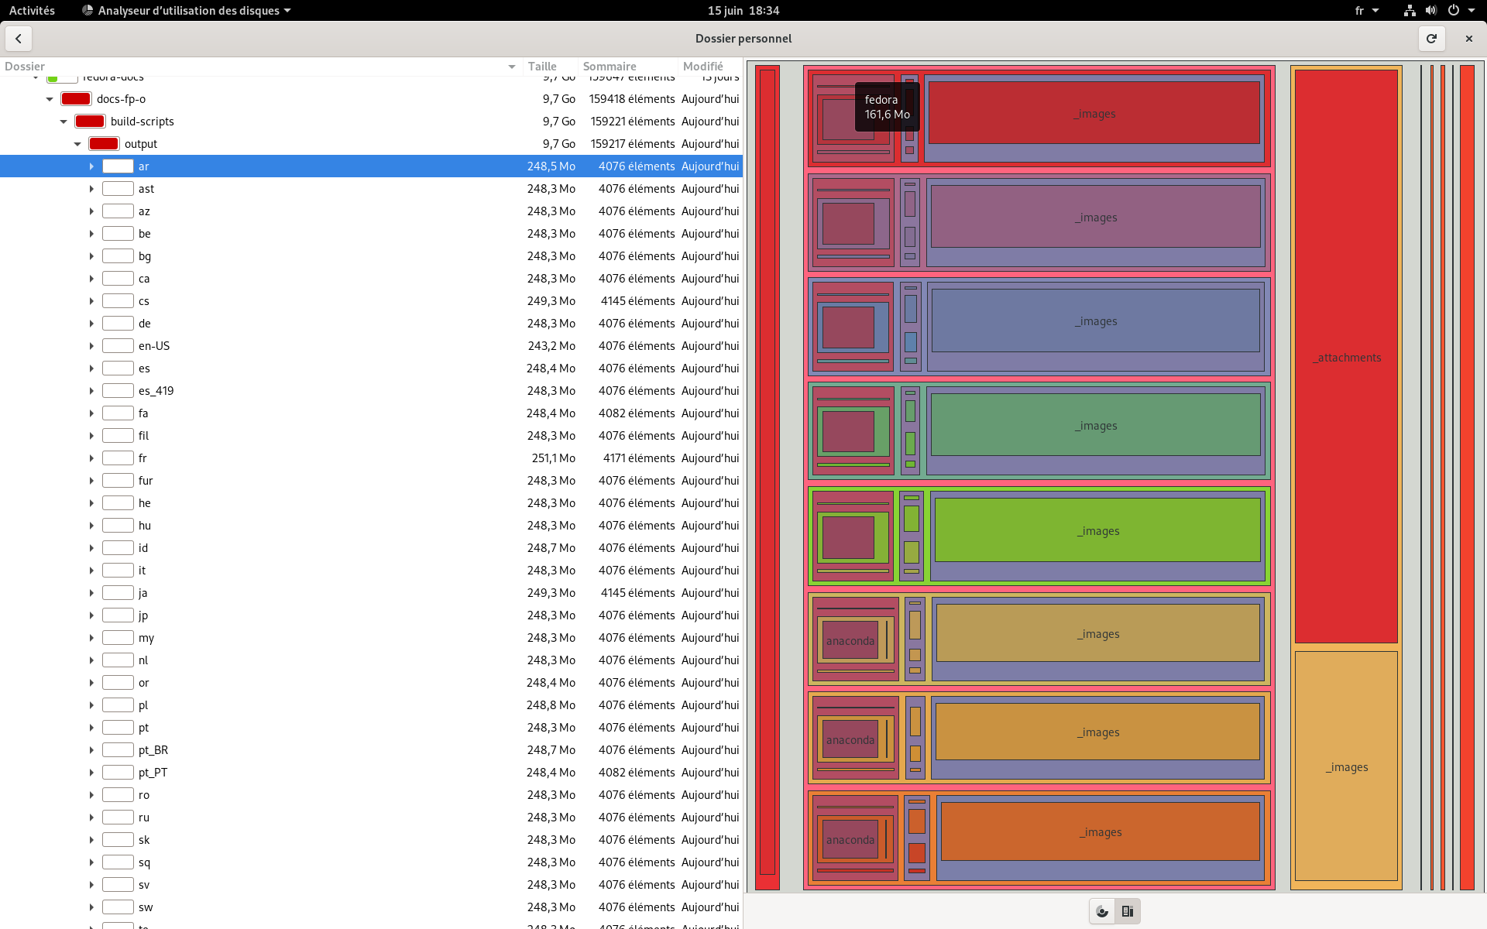The image size is (1487, 929).
Task: Open the network status icon
Action: pos(1410,11)
